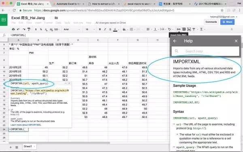Click the filter funnel icon

194,29
